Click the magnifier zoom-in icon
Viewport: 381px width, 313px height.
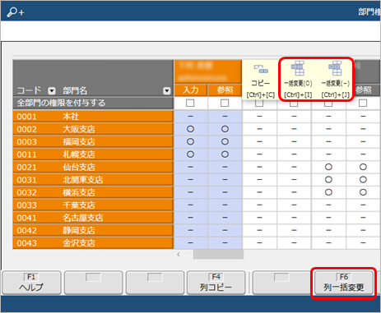point(16,12)
